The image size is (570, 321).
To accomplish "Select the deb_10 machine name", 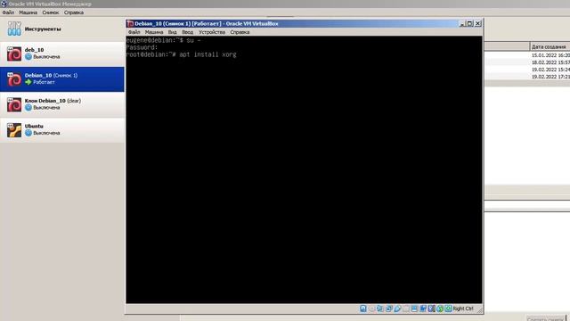I will 34,50.
